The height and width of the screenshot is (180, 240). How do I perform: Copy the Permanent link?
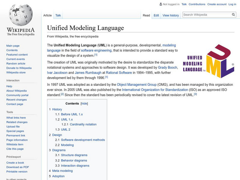[x=16, y=136]
